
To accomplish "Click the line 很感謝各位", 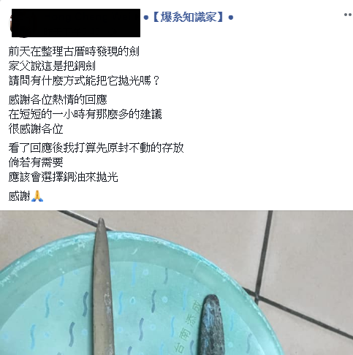I will [x=36, y=129].
